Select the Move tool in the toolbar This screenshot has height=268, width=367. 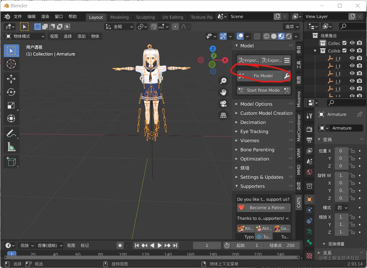coord(11,79)
